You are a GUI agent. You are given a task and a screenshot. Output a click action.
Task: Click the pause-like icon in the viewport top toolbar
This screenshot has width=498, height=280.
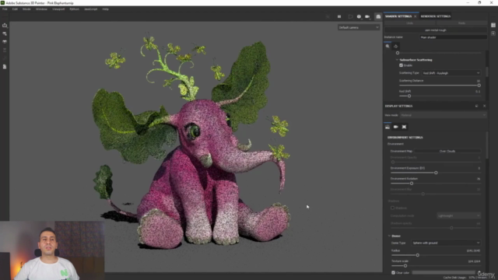pos(339,16)
